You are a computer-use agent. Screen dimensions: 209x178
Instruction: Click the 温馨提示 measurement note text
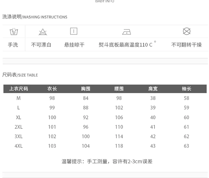pyautogui.click(x=107, y=162)
